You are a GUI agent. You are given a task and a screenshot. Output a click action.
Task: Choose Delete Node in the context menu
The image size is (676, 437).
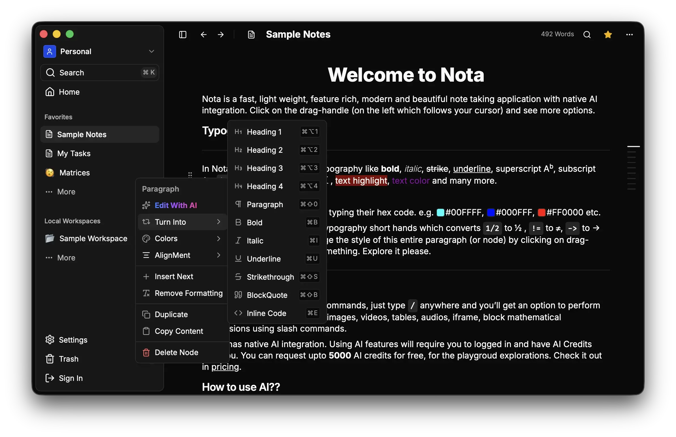click(177, 352)
